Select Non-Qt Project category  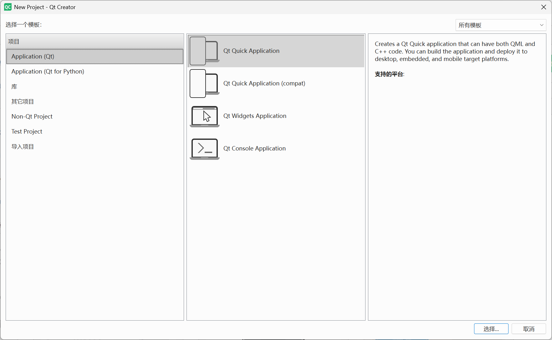(x=95, y=117)
